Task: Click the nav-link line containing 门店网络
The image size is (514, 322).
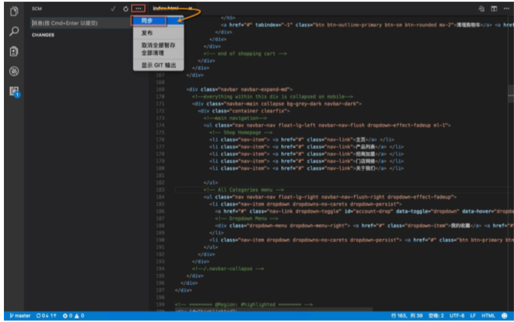Action: [x=307, y=161]
